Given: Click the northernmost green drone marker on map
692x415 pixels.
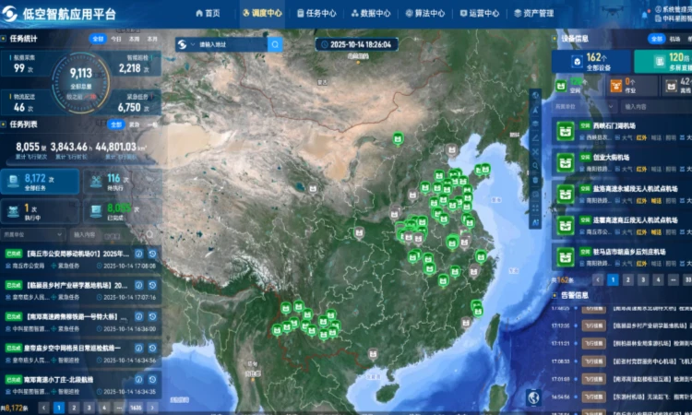Looking at the screenshot, I should 398,138.
